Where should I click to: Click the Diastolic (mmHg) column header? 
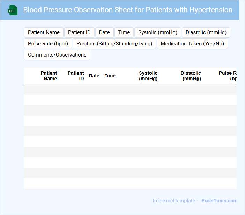pyautogui.click(x=191, y=76)
